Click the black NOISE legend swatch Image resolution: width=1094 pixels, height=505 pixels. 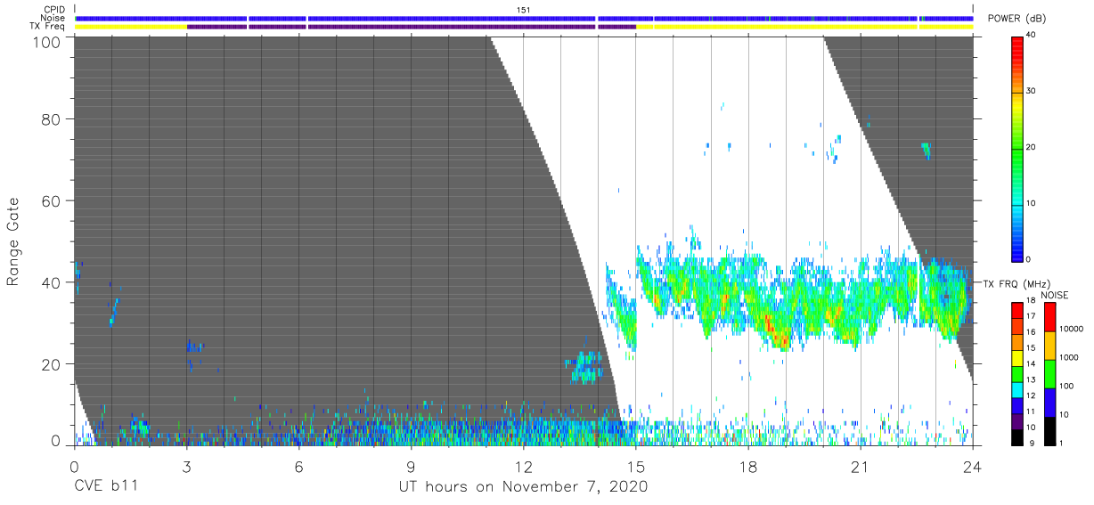pos(1049,431)
